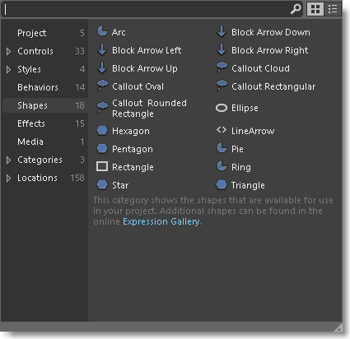Click the Pentagon label text
This screenshot has height=339, width=350.
pyautogui.click(x=133, y=149)
